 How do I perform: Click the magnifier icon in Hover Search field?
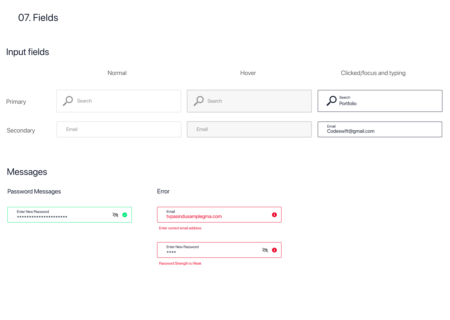198,101
